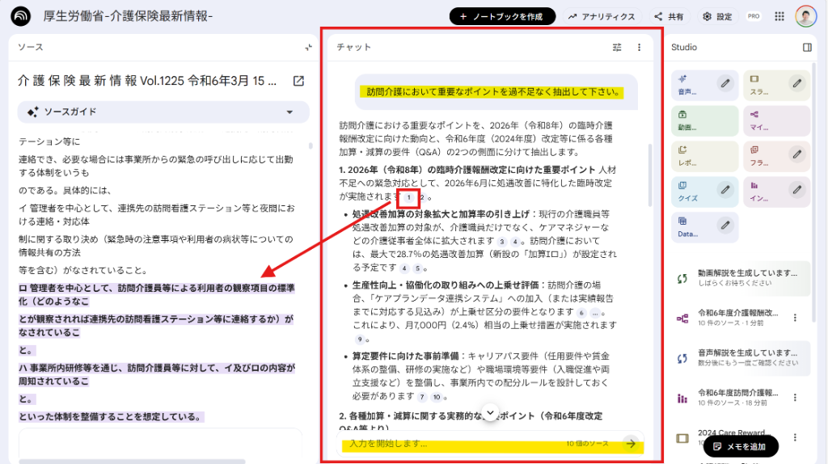Edit the インフォグラフィック tile with its pencil icon

click(796, 189)
